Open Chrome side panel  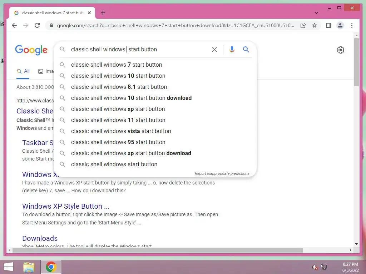click(x=329, y=25)
